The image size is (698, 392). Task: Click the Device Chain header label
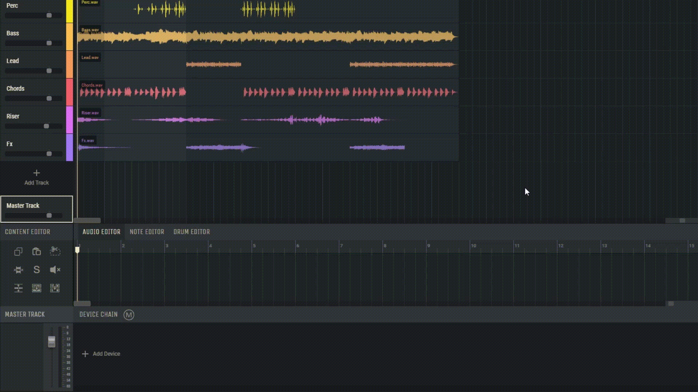99,314
